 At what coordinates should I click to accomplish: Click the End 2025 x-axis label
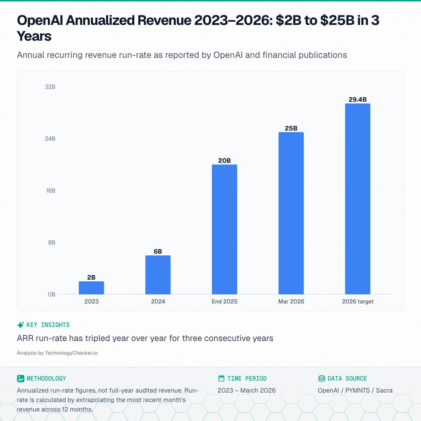pyautogui.click(x=225, y=301)
